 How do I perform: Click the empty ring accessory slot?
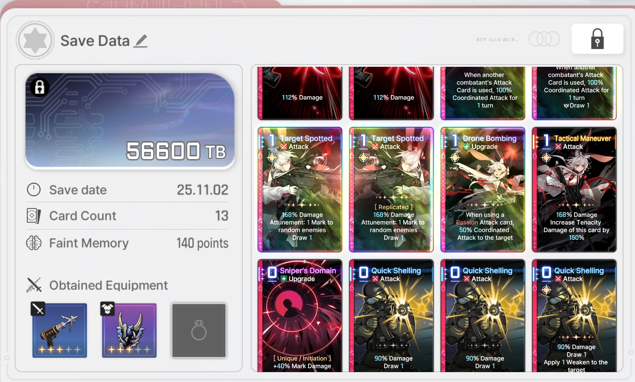(199, 331)
